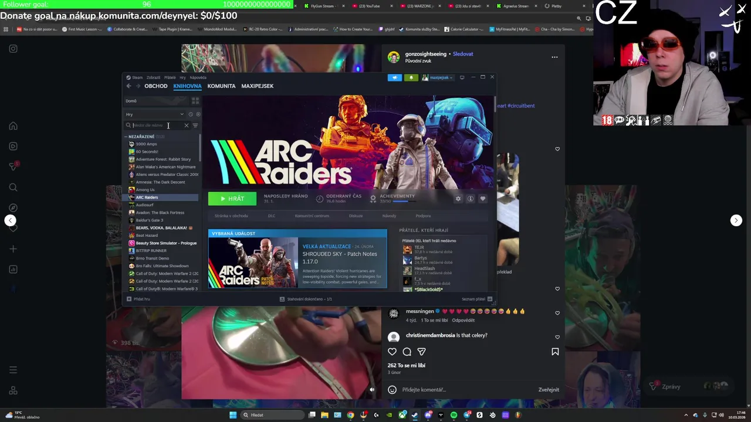This screenshot has height=422, width=751.
Task: Open Instagram search in sidebar
Action: (13, 188)
